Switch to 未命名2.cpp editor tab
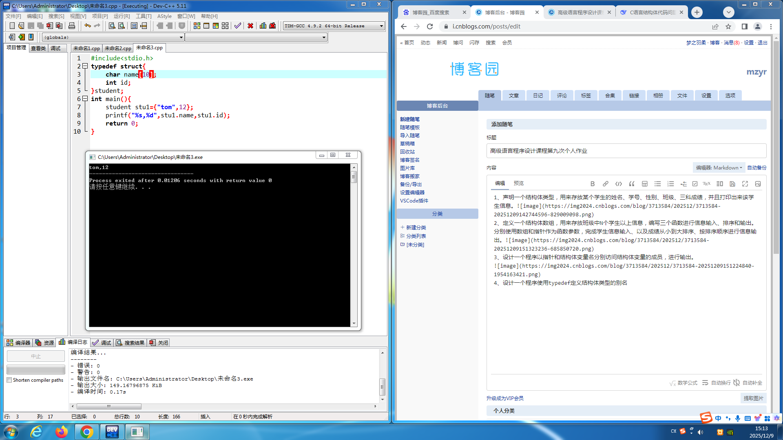The width and height of the screenshot is (783, 440). click(118, 48)
